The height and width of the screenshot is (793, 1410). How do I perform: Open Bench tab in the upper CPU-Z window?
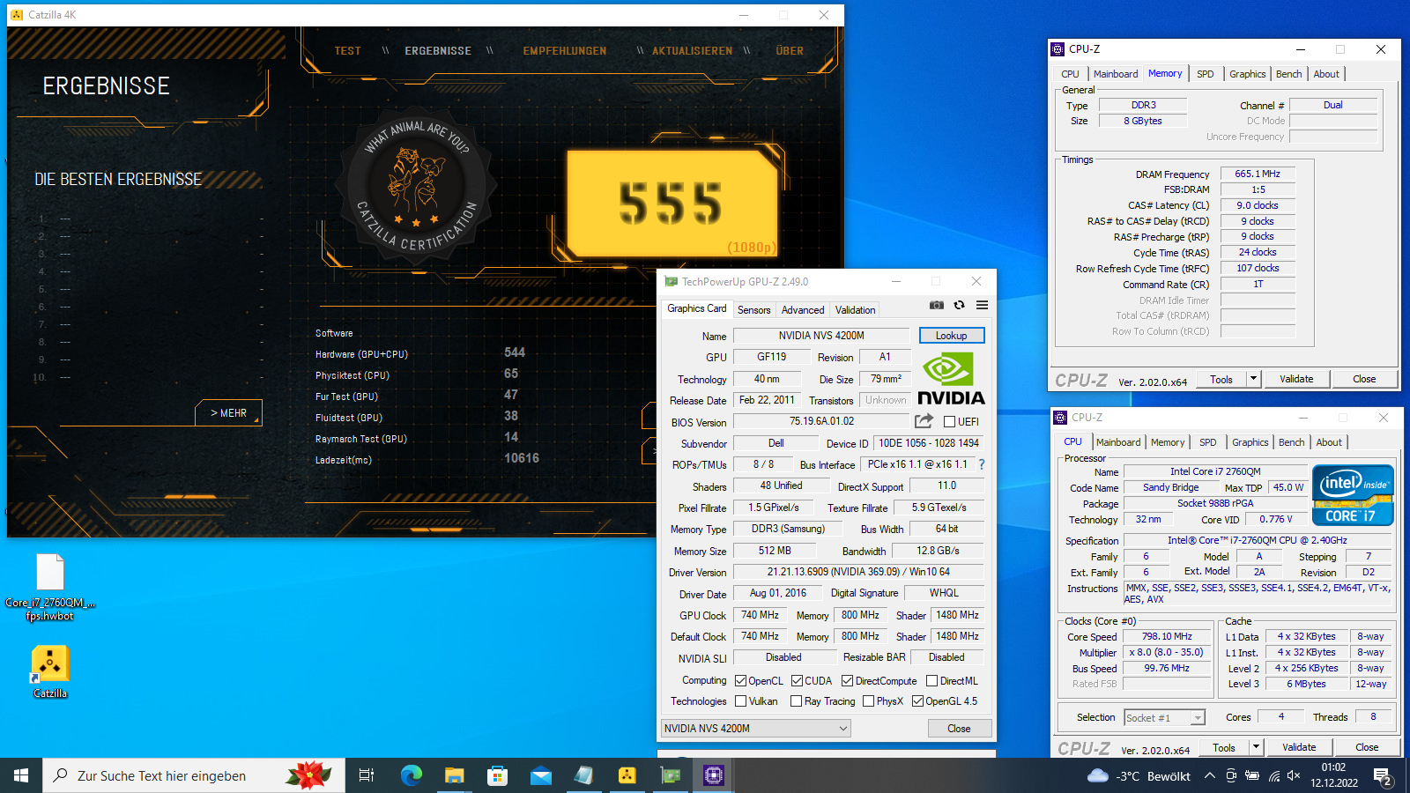[x=1288, y=74]
